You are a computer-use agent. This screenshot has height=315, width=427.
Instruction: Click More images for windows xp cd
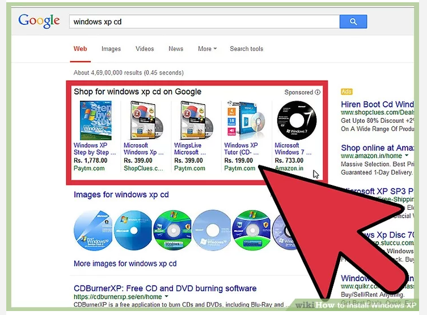pos(125,264)
